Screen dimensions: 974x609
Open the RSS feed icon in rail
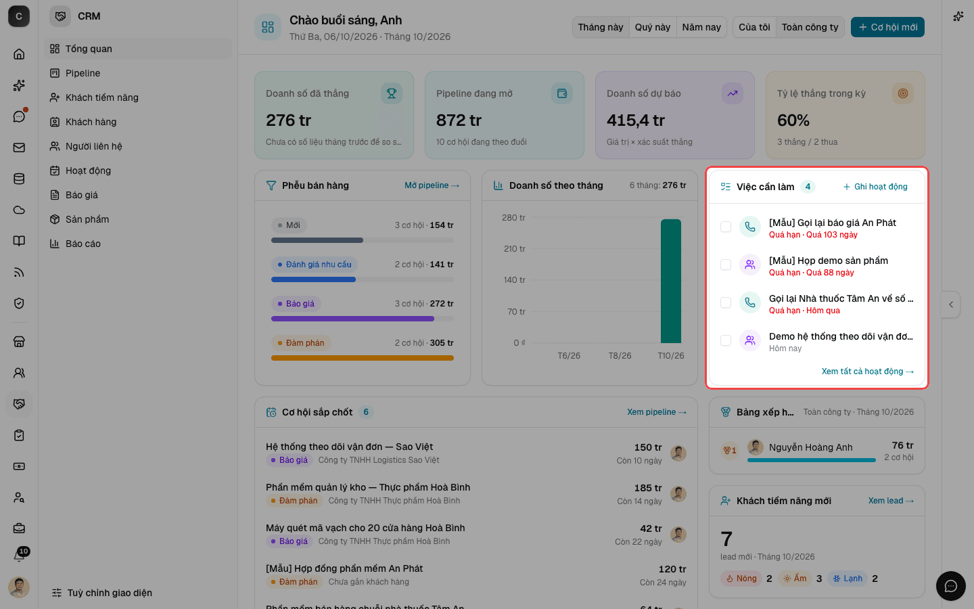coord(19,272)
